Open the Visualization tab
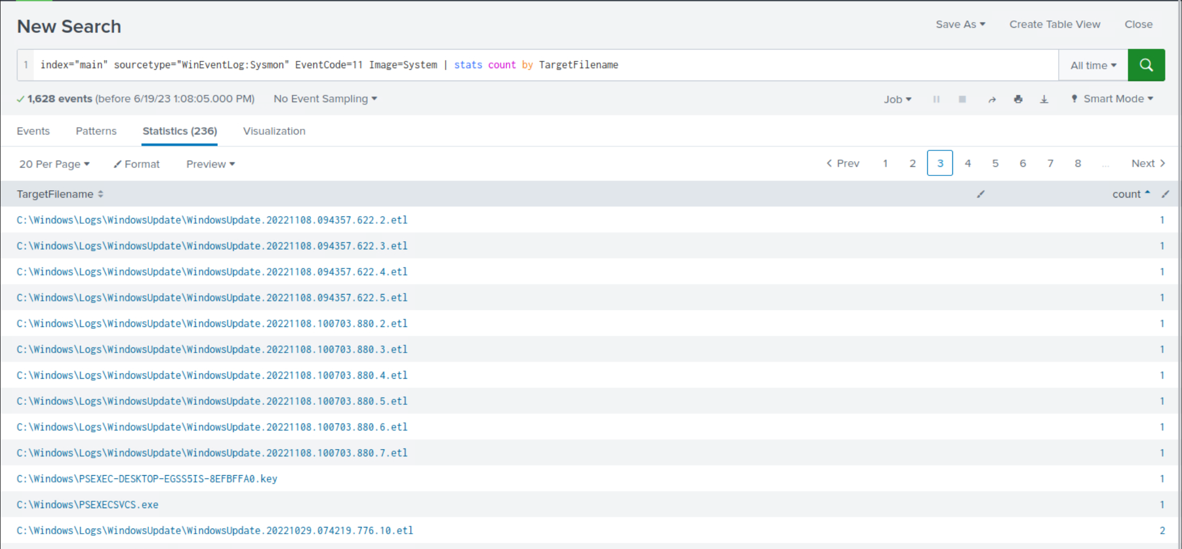Image resolution: width=1182 pixels, height=549 pixels. pos(274,131)
